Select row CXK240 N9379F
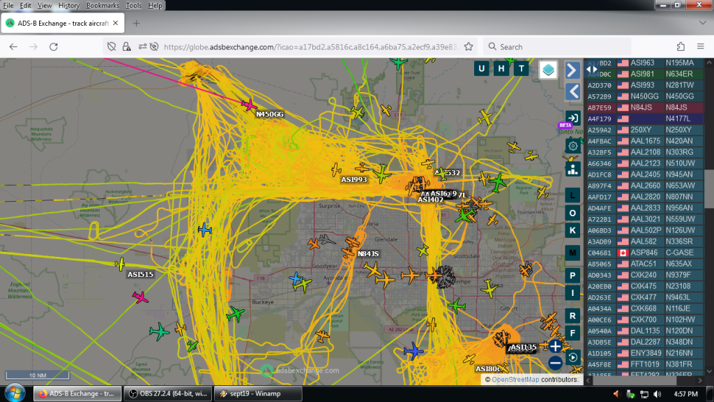Viewport: 714px width, 402px height. pos(644,275)
